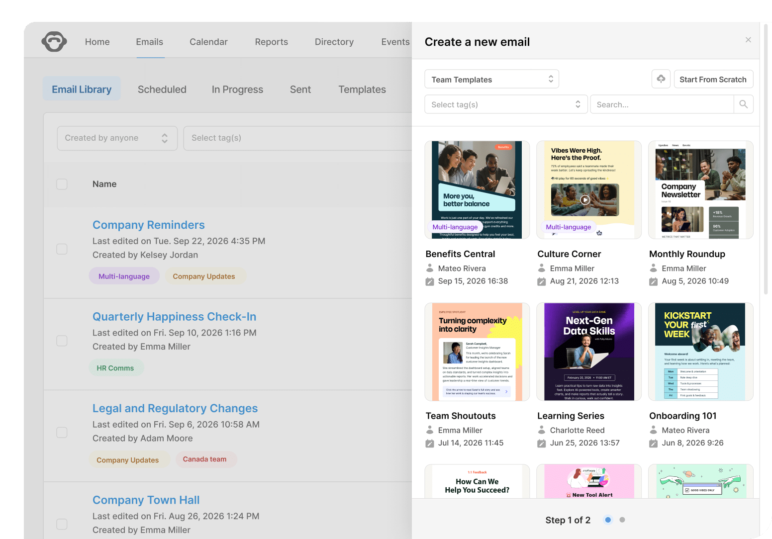Tick the Company Reminders checkbox
772x539 pixels.
62,249
